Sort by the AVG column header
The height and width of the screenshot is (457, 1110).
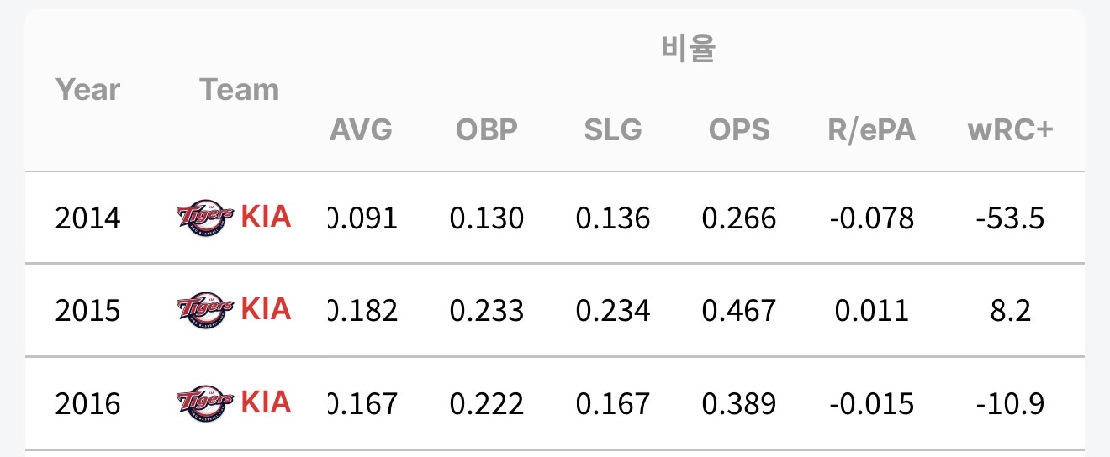tap(361, 130)
